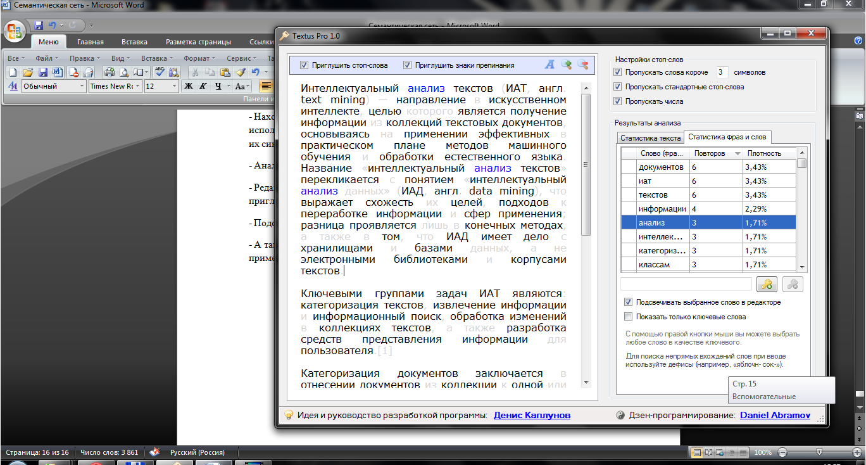Click the add keyword key icon button
866x465 pixels.
(767, 284)
